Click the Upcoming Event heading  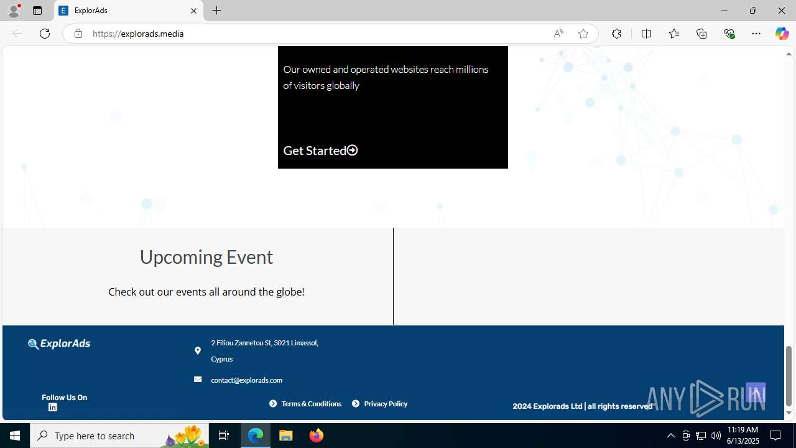point(206,257)
